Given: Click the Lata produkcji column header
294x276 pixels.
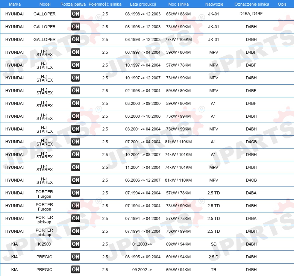Looking at the screenshot, I should 143,4.
